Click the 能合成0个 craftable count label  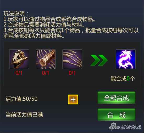pos(123,79)
